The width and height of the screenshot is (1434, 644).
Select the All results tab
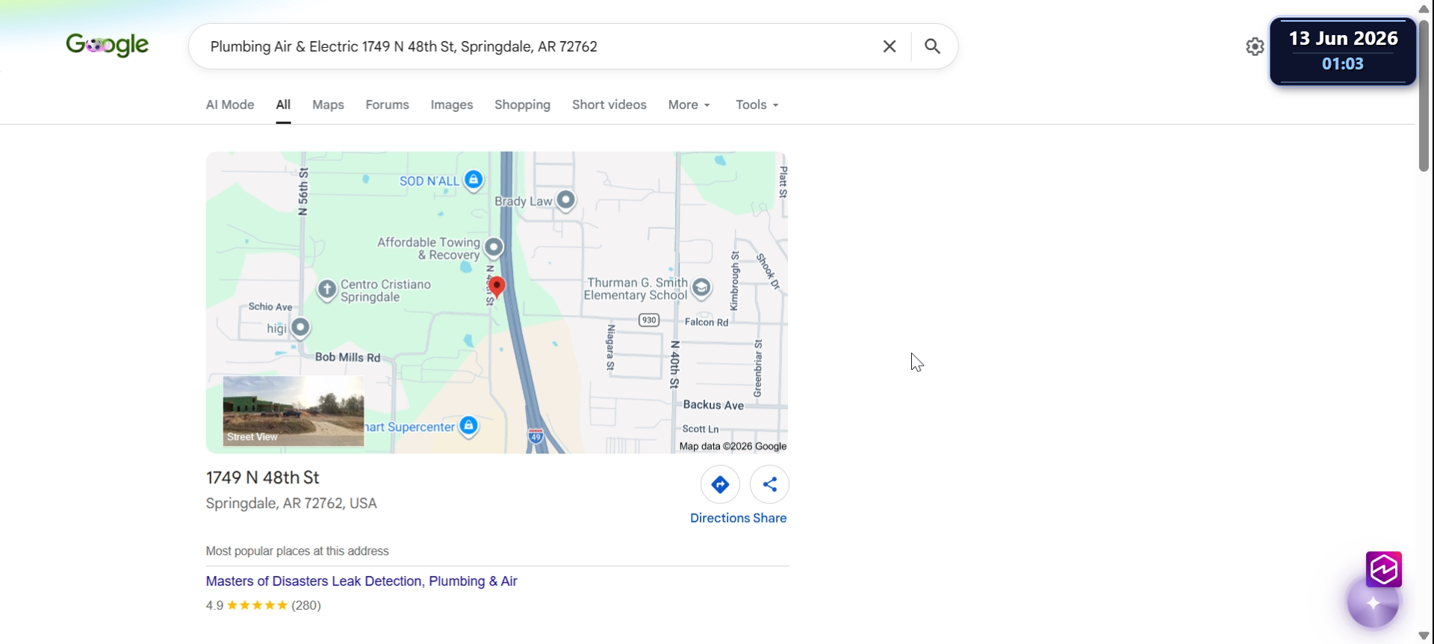(283, 105)
